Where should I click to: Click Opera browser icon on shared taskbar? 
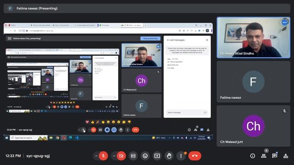pyautogui.click(x=64, y=137)
